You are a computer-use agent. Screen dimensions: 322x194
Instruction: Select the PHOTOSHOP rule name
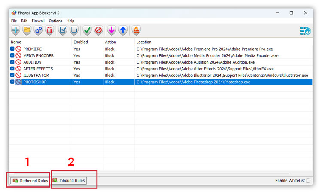[35, 82]
